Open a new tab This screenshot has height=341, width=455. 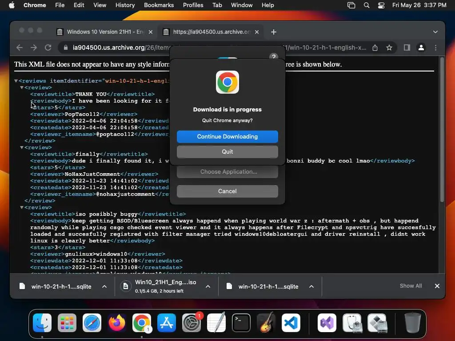273,32
